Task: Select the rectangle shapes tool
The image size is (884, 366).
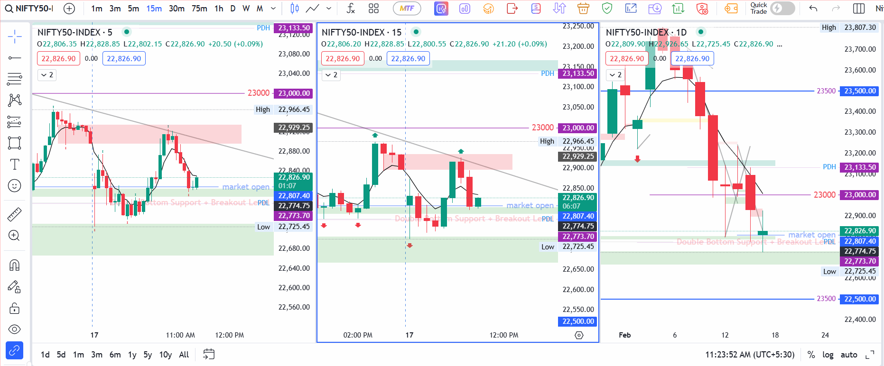Action: tap(15, 143)
